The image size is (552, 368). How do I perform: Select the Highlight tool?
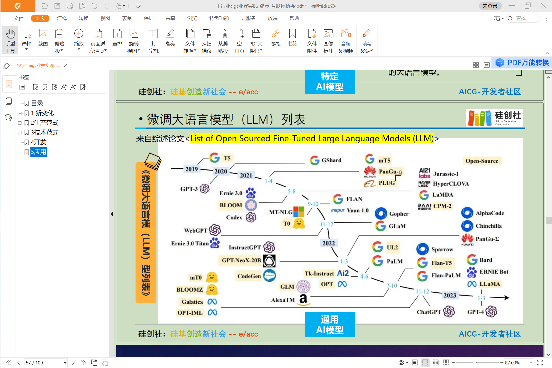coord(170,38)
